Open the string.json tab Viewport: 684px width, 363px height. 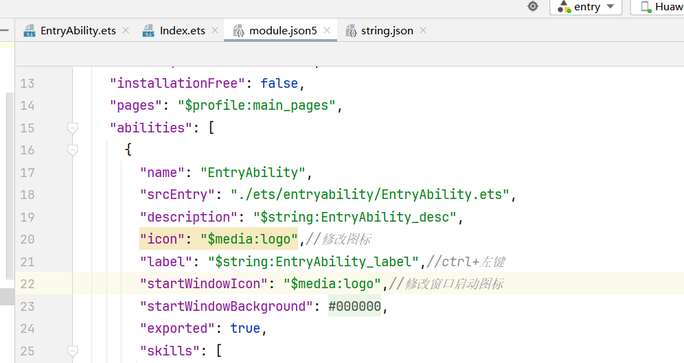pyautogui.click(x=387, y=30)
